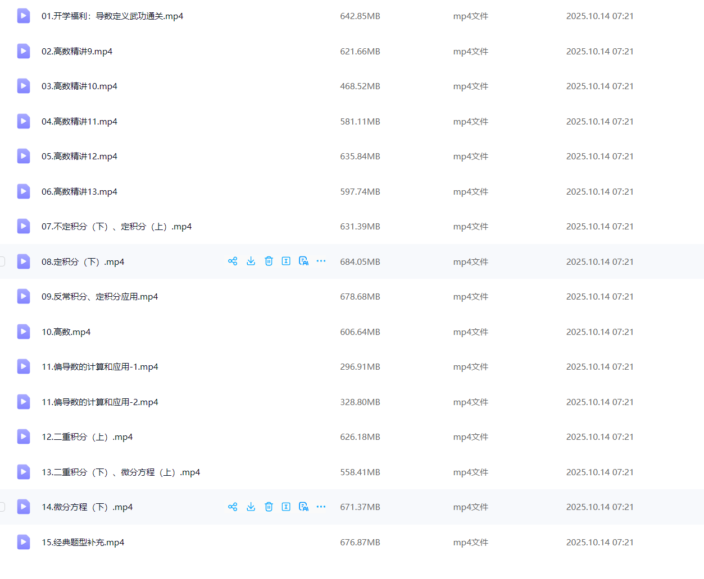This screenshot has height=579, width=704.
Task: Click the video icon of 02.高数精讲9.mp4
Action: (24, 52)
